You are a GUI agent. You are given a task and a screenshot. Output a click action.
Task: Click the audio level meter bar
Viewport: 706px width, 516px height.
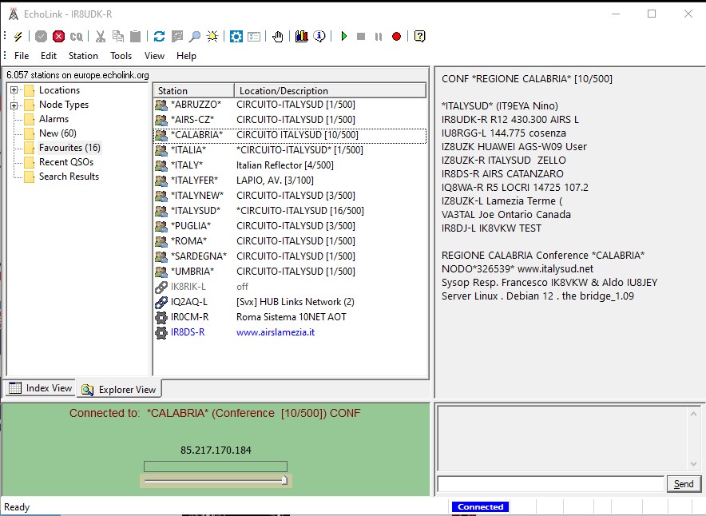216,466
